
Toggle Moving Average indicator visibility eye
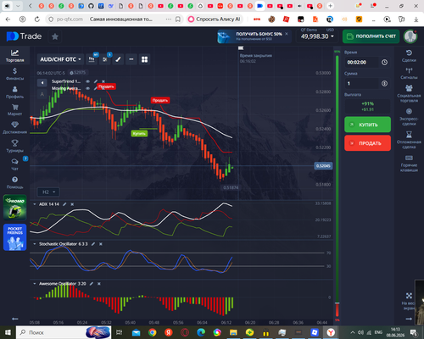point(88,88)
